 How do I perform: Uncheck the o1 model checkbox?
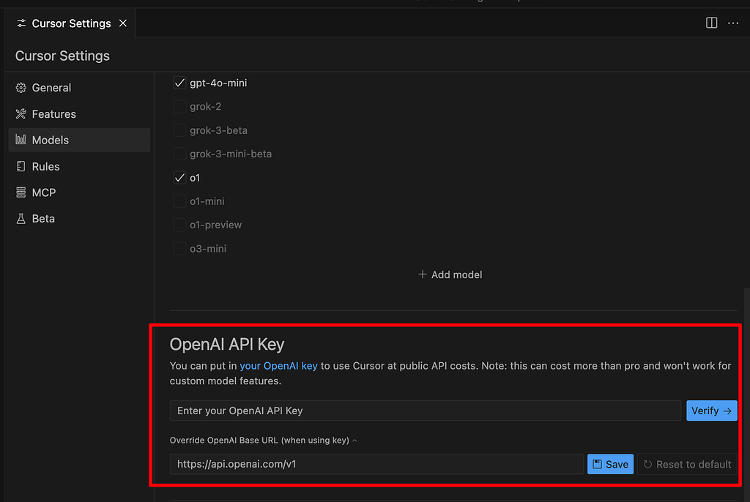point(179,177)
